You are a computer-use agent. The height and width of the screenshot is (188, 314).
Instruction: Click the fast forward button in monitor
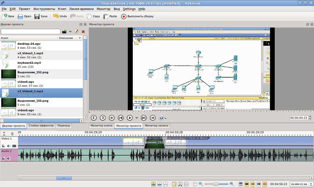153,118
